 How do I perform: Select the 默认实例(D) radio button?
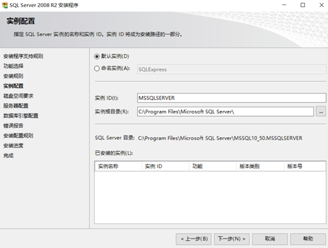[x=97, y=56]
